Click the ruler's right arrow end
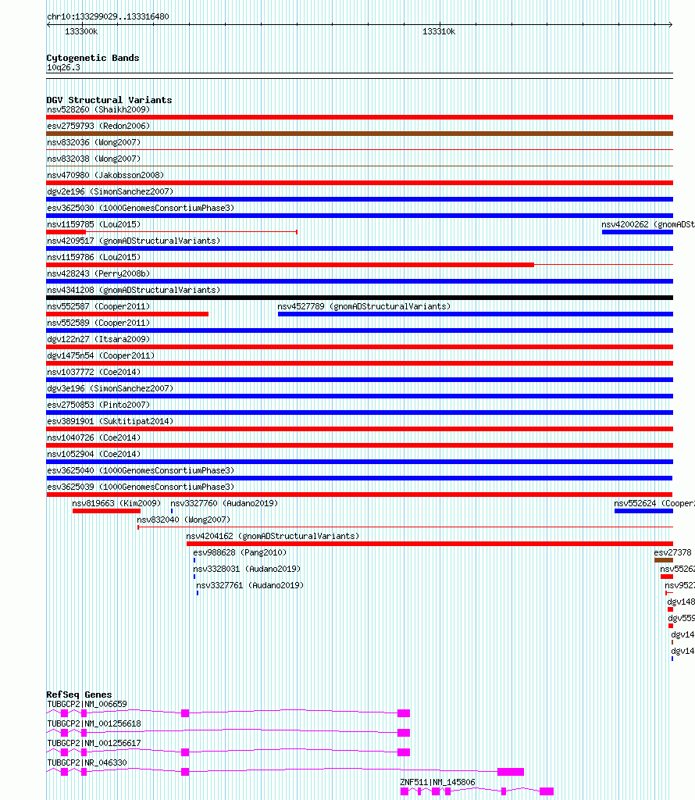695x800 pixels. [671, 24]
